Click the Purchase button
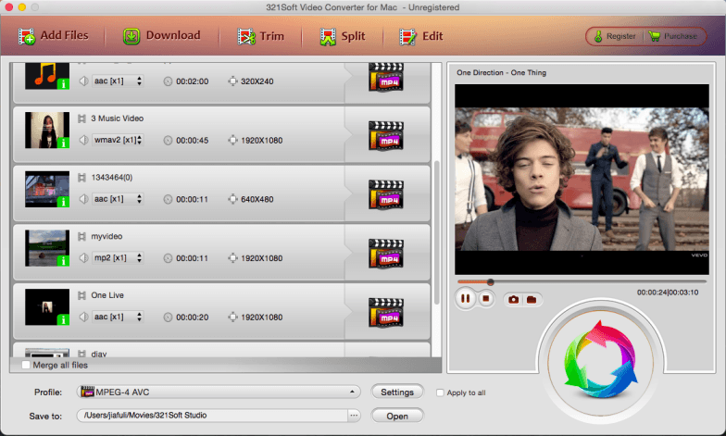This screenshot has height=436, width=726. tap(674, 36)
